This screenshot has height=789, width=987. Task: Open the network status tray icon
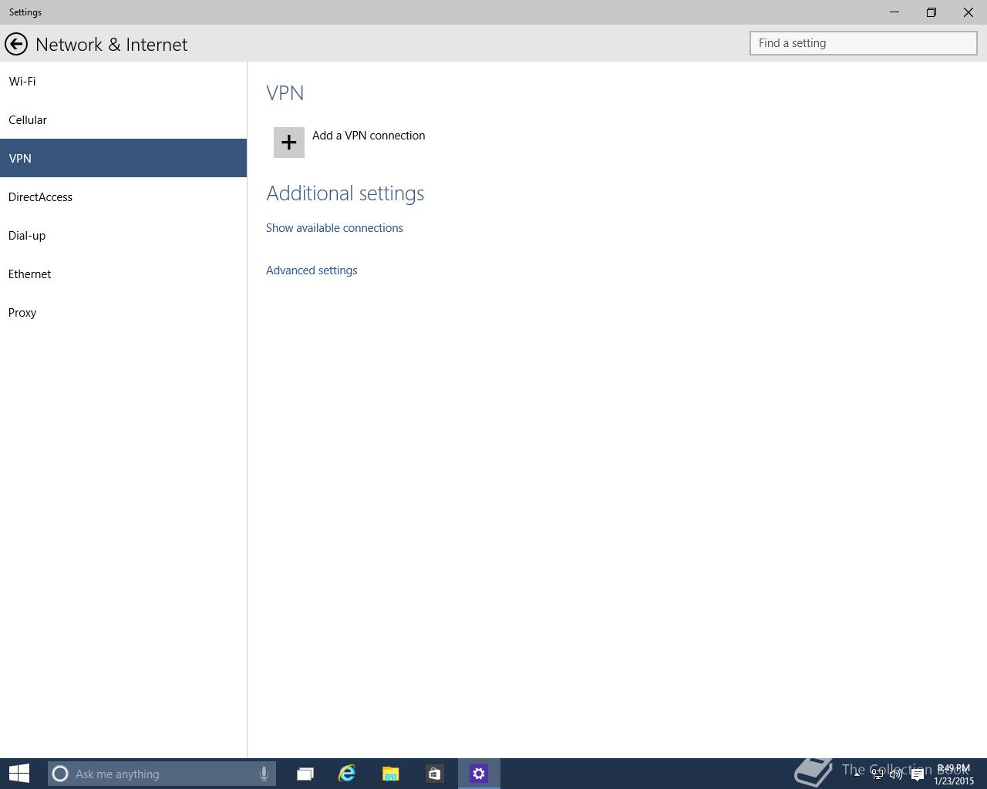878,774
